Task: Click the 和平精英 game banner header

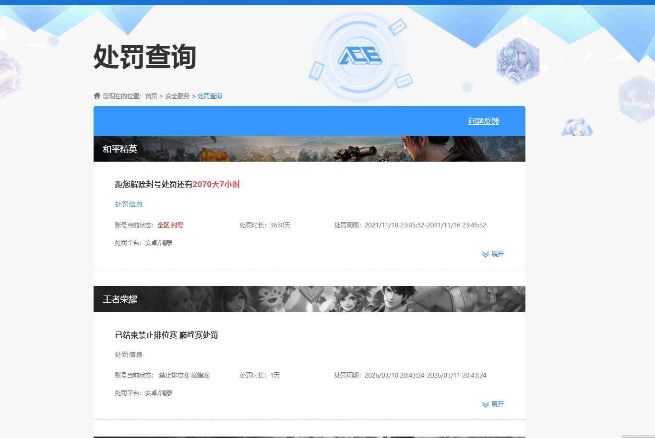Action: (x=120, y=149)
